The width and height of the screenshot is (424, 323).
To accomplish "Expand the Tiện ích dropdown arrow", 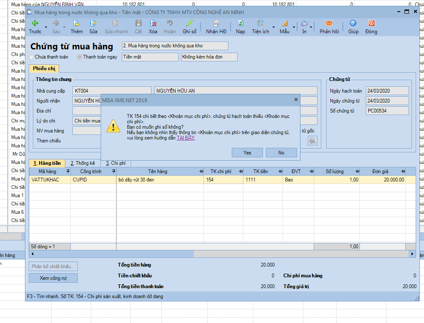I will tap(273, 27).
